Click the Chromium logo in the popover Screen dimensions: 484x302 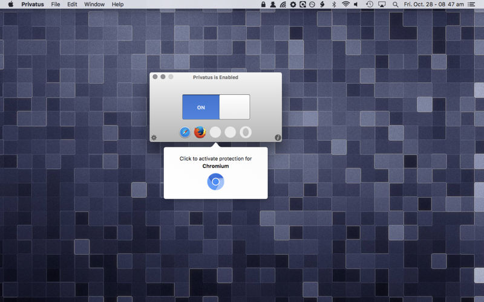point(216,181)
